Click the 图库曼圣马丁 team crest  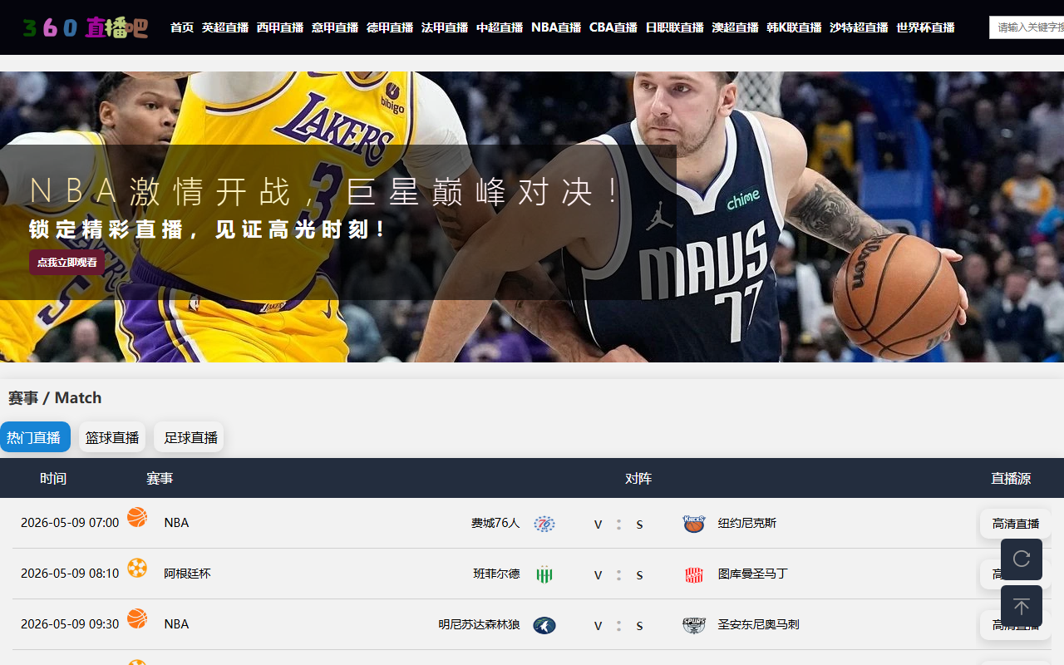point(694,574)
